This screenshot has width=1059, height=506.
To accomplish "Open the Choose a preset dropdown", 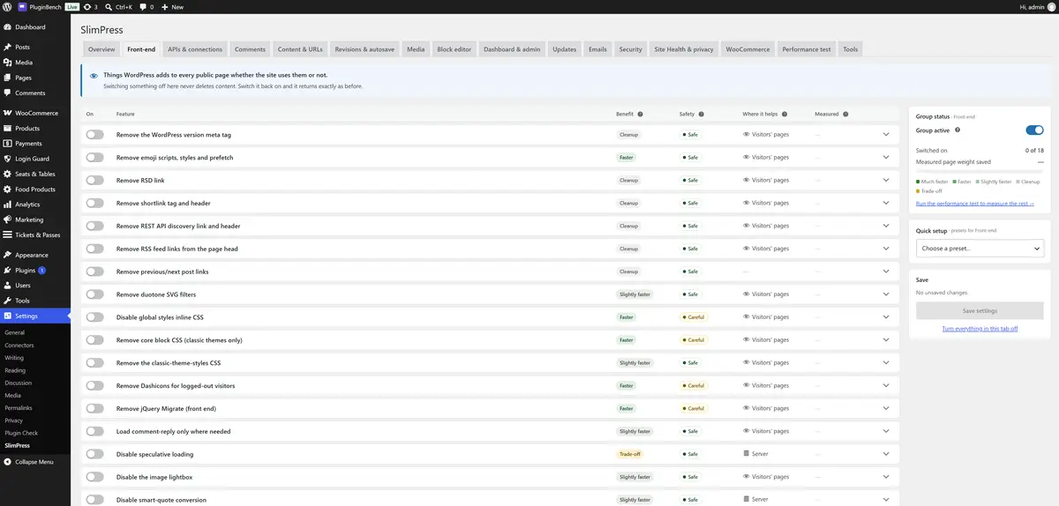I will [980, 249].
